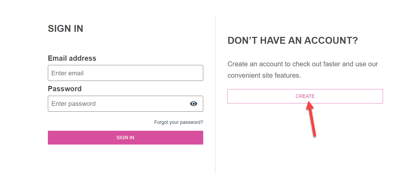Click the Enter password placeholder text
This screenshot has width=412, height=183.
[74, 104]
